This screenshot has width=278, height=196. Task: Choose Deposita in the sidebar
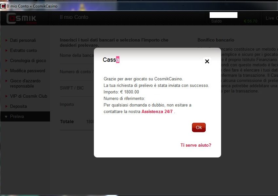(x=18, y=106)
